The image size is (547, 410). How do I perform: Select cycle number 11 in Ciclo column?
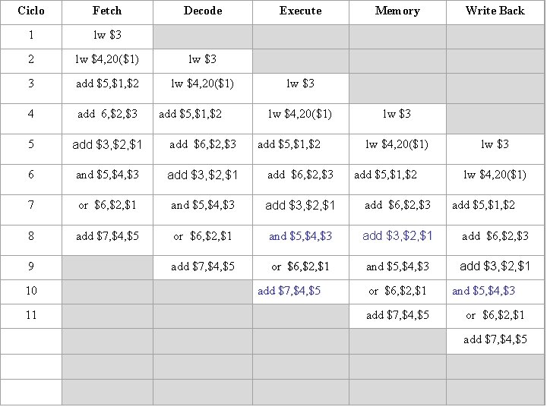click(30, 315)
